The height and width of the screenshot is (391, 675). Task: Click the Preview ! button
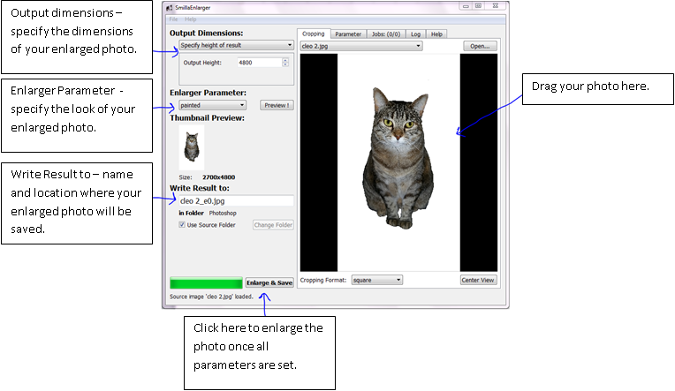tap(277, 105)
